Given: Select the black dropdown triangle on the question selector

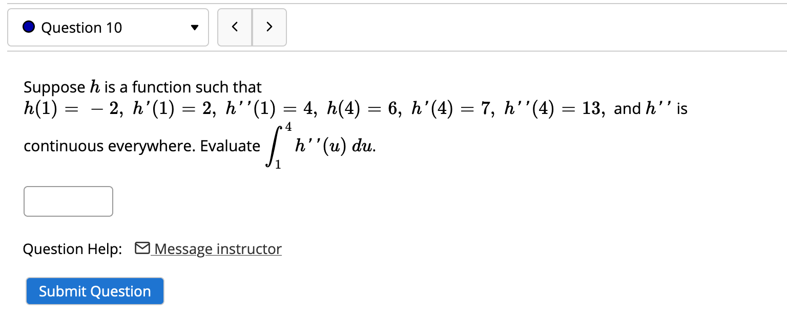Looking at the screenshot, I should point(195,28).
